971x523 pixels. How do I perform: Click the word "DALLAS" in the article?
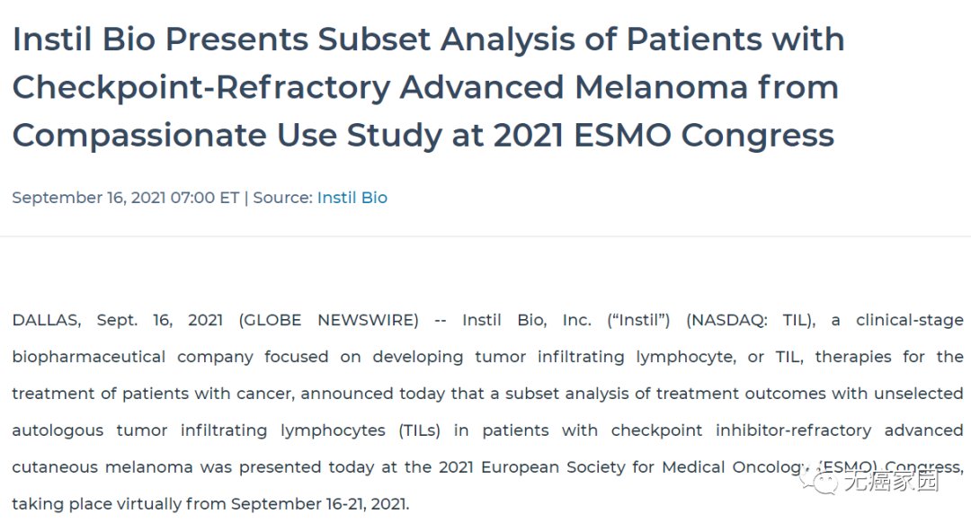(x=45, y=320)
